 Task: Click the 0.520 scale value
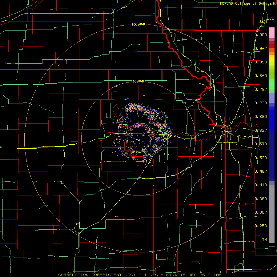click(261, 158)
